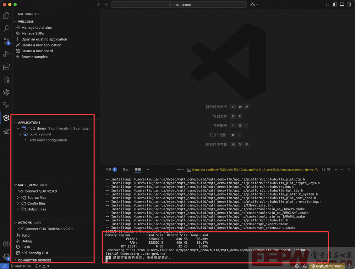This screenshot has height=269, width=355.
Task: Open the Manage gear icon
Action: (6, 257)
